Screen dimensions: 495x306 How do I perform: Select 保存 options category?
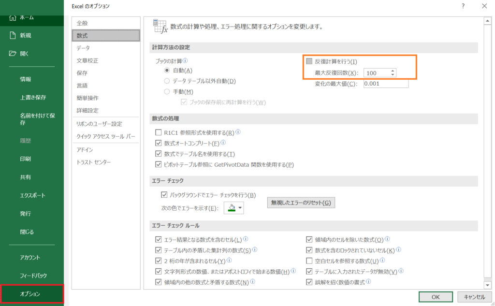click(x=106, y=73)
